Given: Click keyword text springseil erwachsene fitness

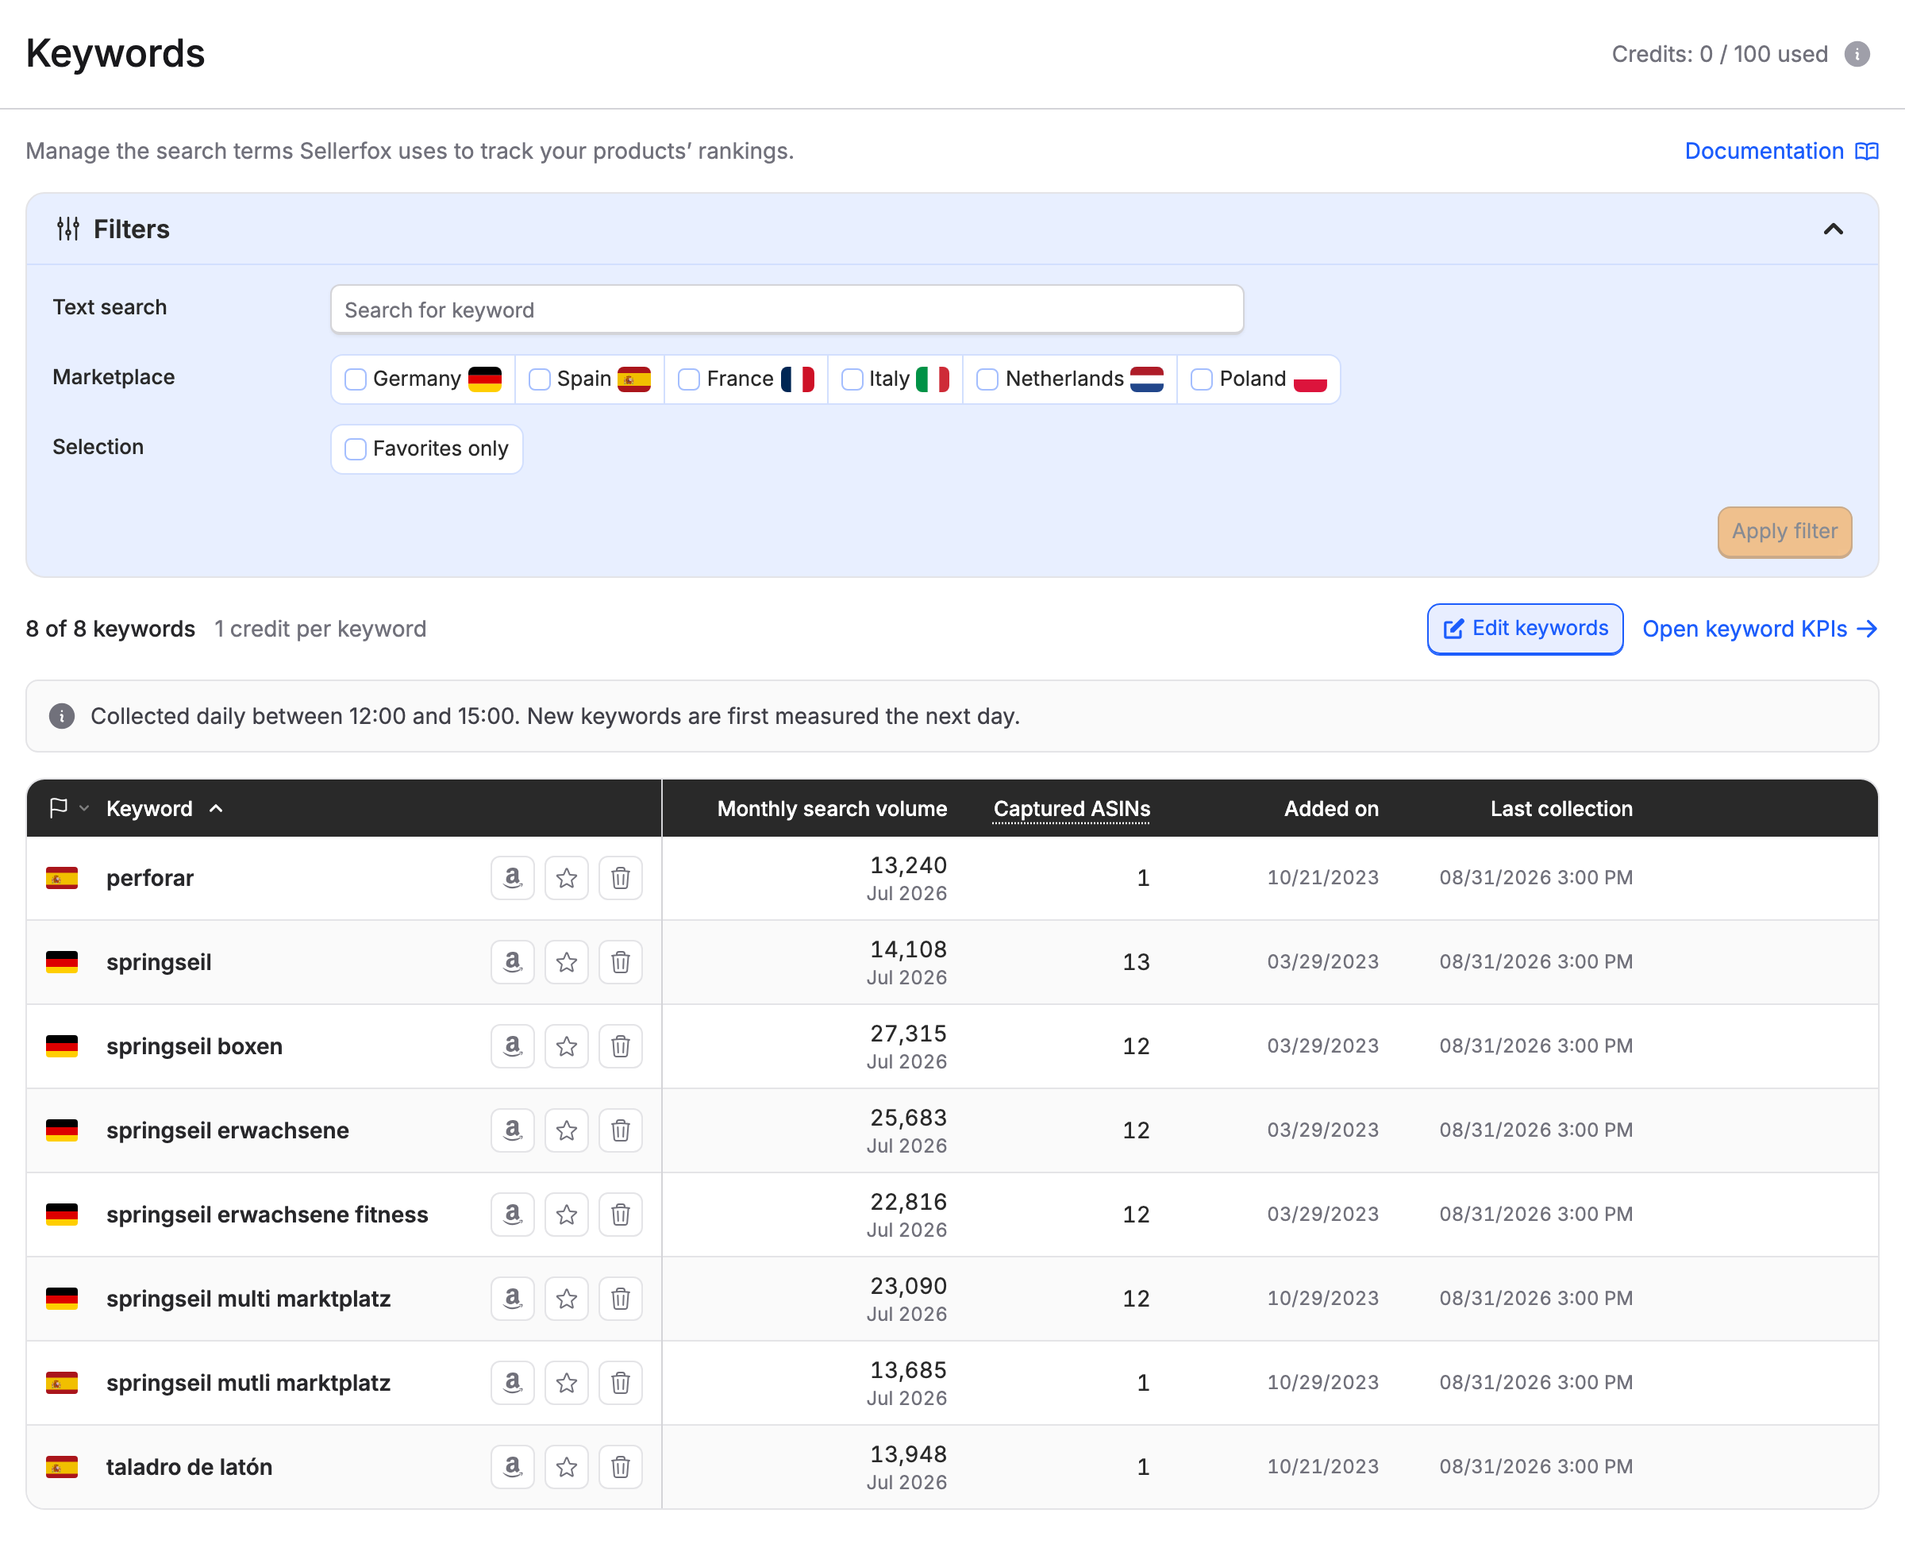Looking at the screenshot, I should (x=267, y=1214).
